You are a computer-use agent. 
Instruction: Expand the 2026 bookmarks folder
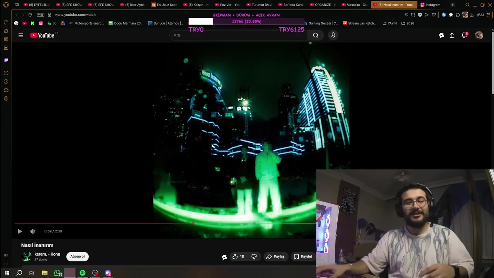tap(408, 23)
